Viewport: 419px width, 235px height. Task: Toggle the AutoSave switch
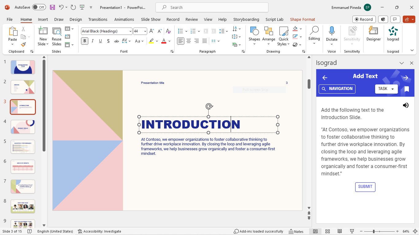39,7
